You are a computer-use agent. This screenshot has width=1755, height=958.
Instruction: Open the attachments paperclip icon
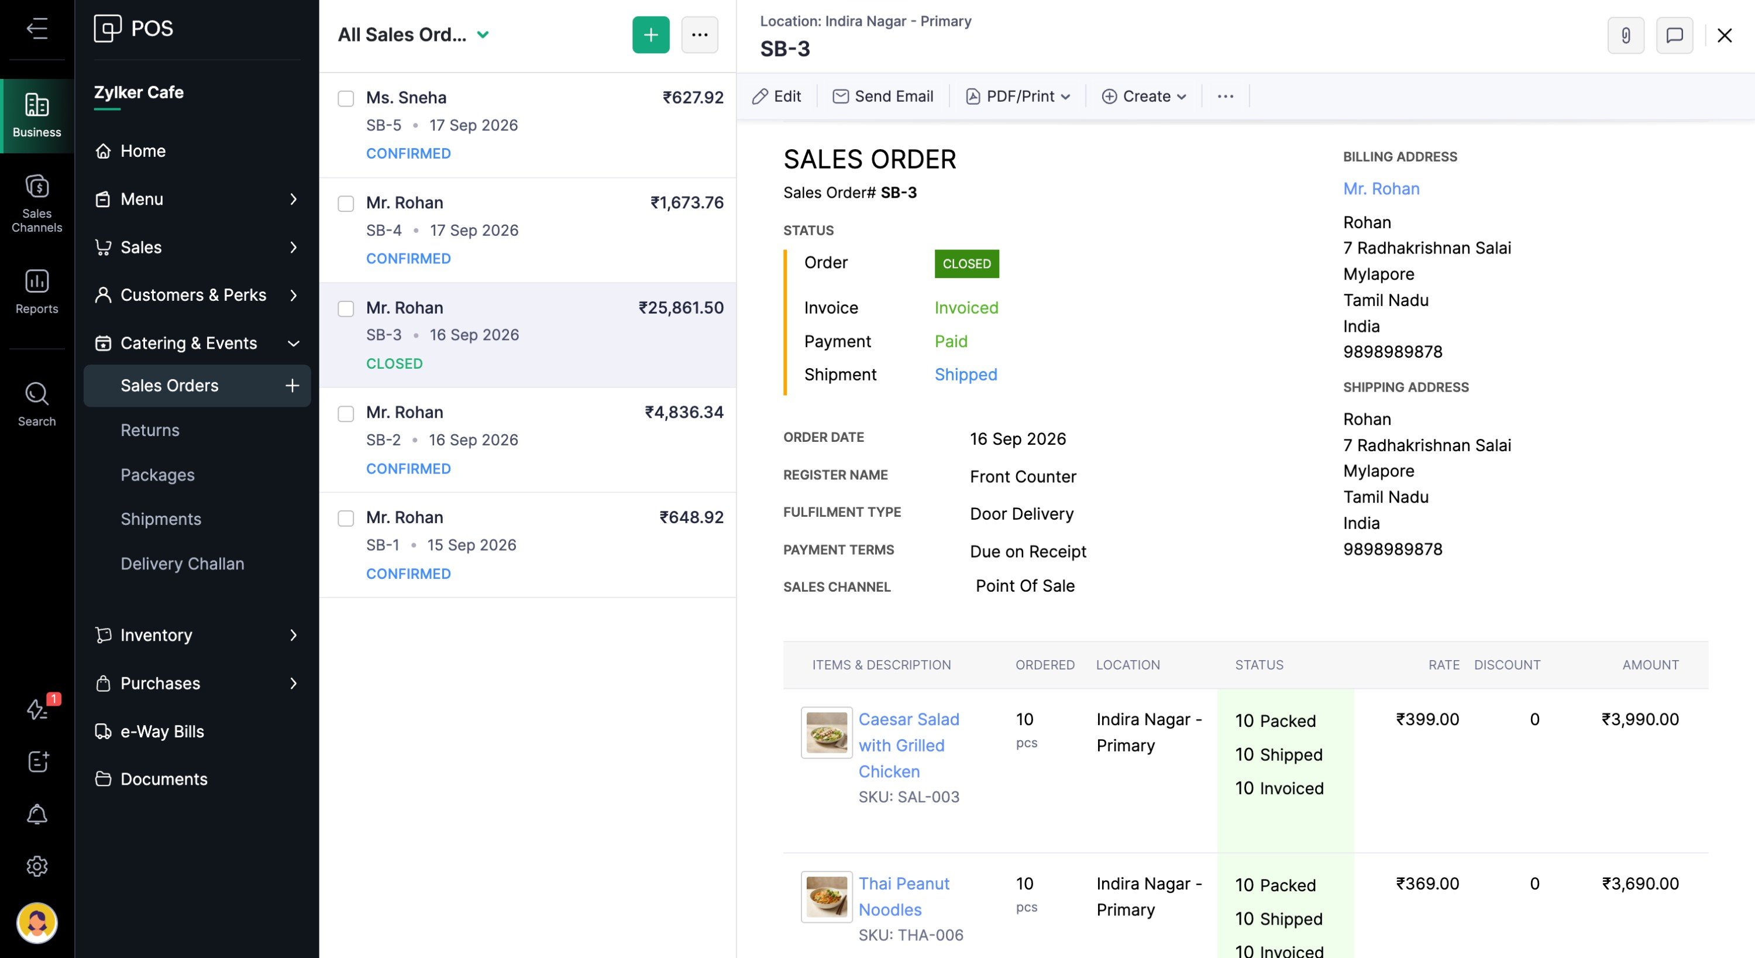[1626, 36]
